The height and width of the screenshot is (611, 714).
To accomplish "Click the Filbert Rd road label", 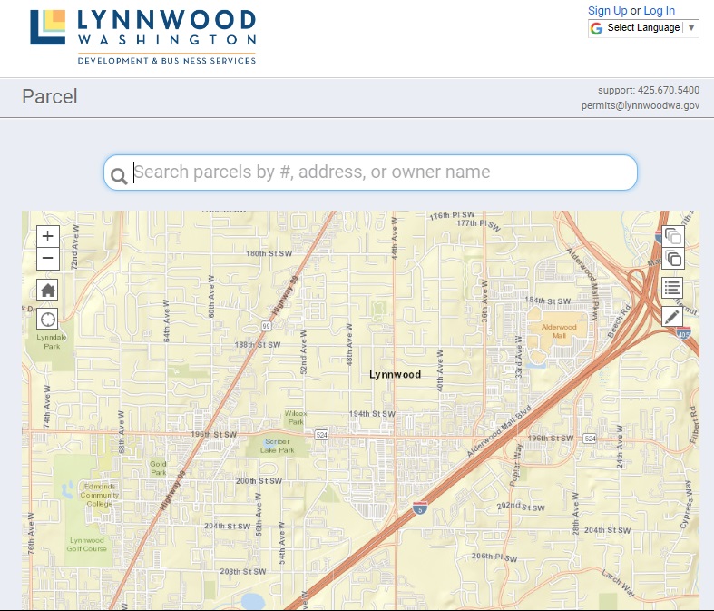I will point(693,425).
